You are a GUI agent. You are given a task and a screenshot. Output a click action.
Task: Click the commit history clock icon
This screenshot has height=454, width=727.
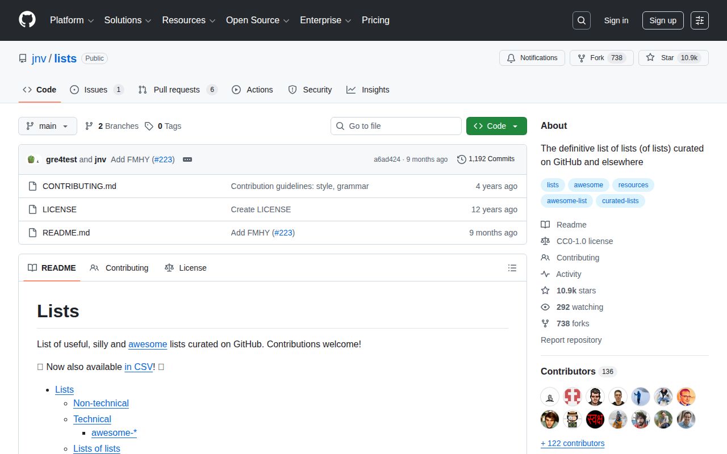tap(462, 159)
